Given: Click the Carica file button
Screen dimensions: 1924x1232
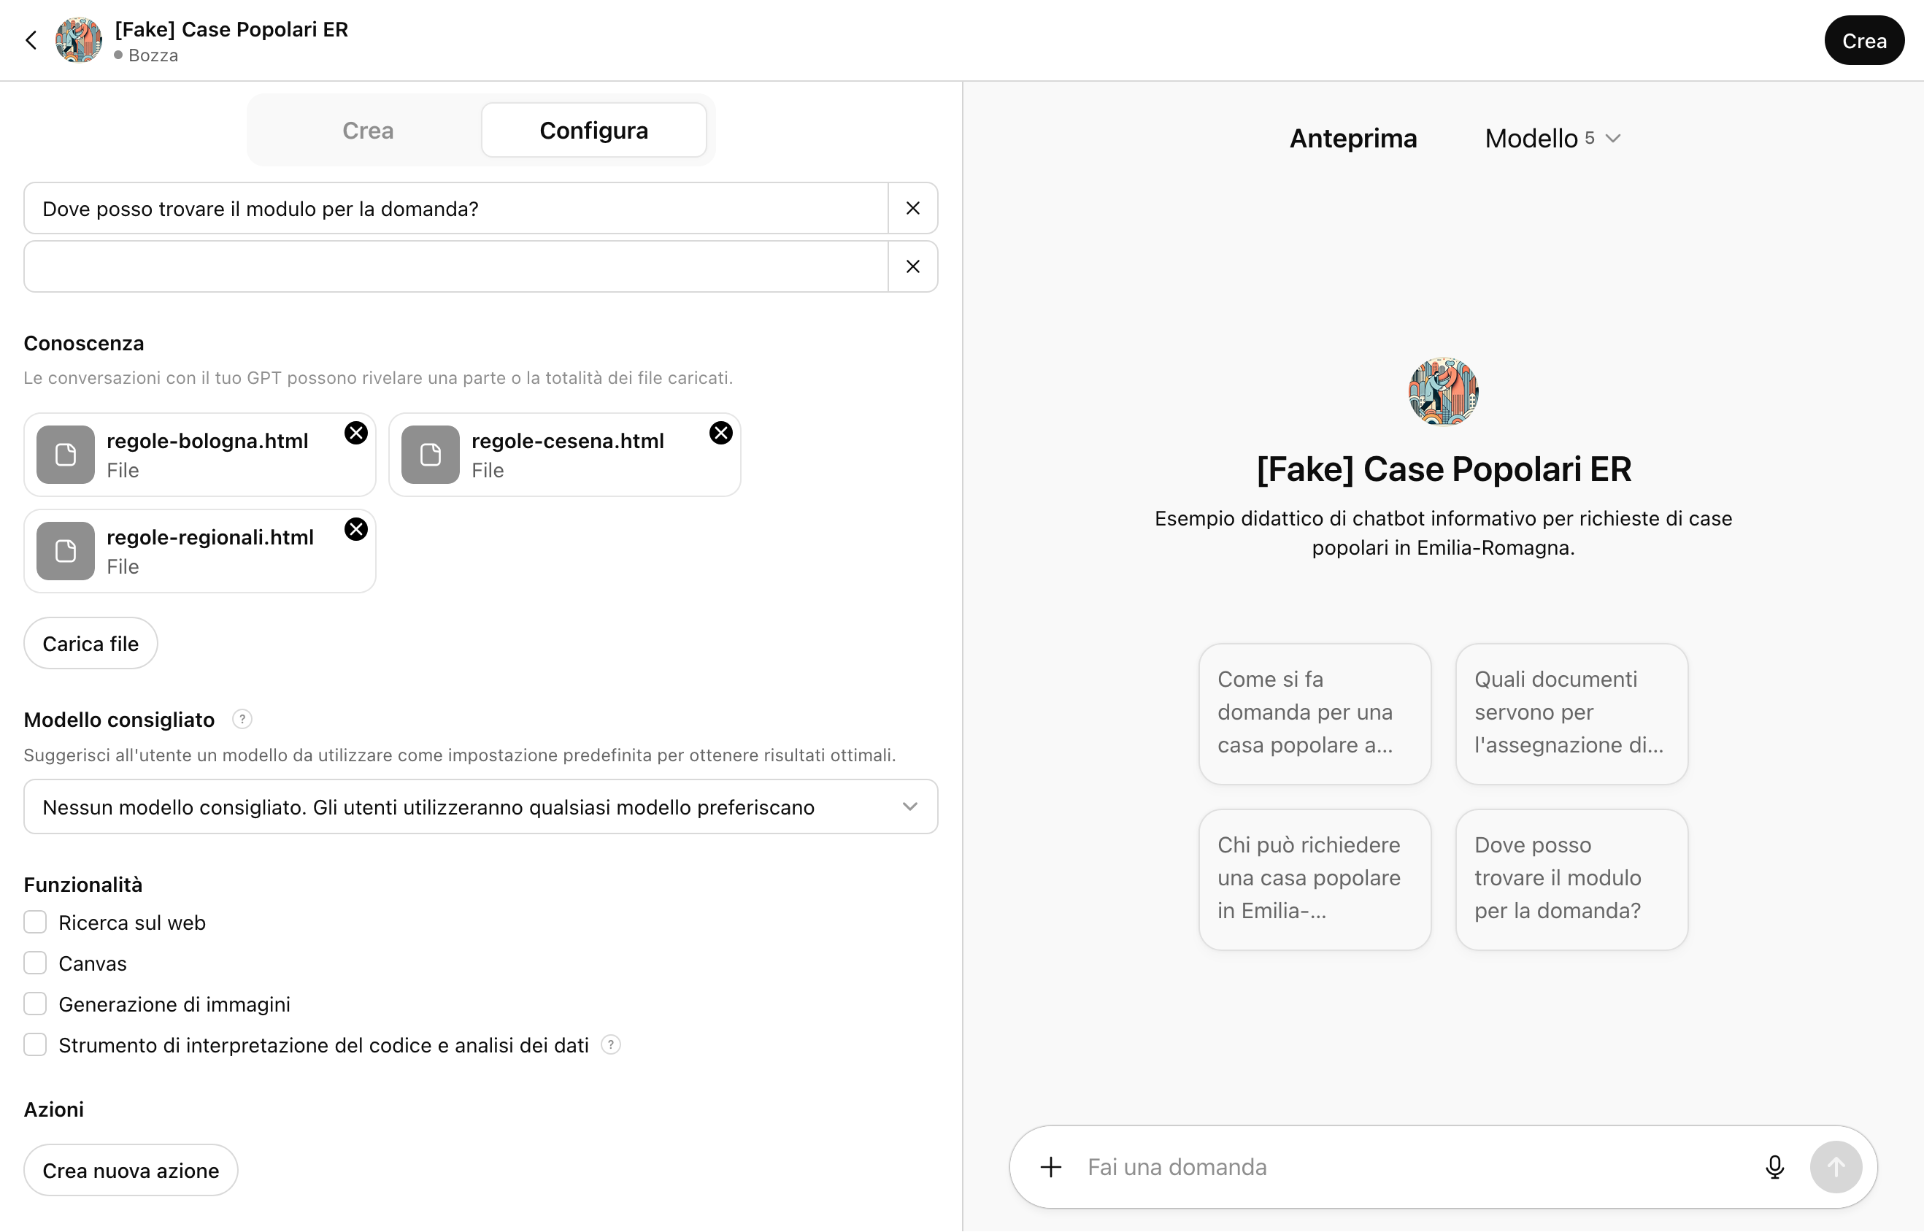Looking at the screenshot, I should [91, 643].
